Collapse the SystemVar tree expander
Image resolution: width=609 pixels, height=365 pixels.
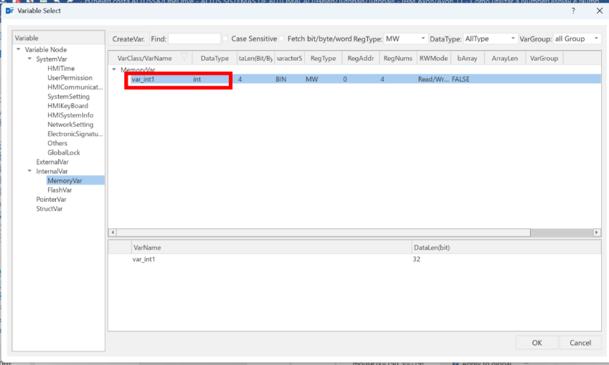click(x=29, y=59)
